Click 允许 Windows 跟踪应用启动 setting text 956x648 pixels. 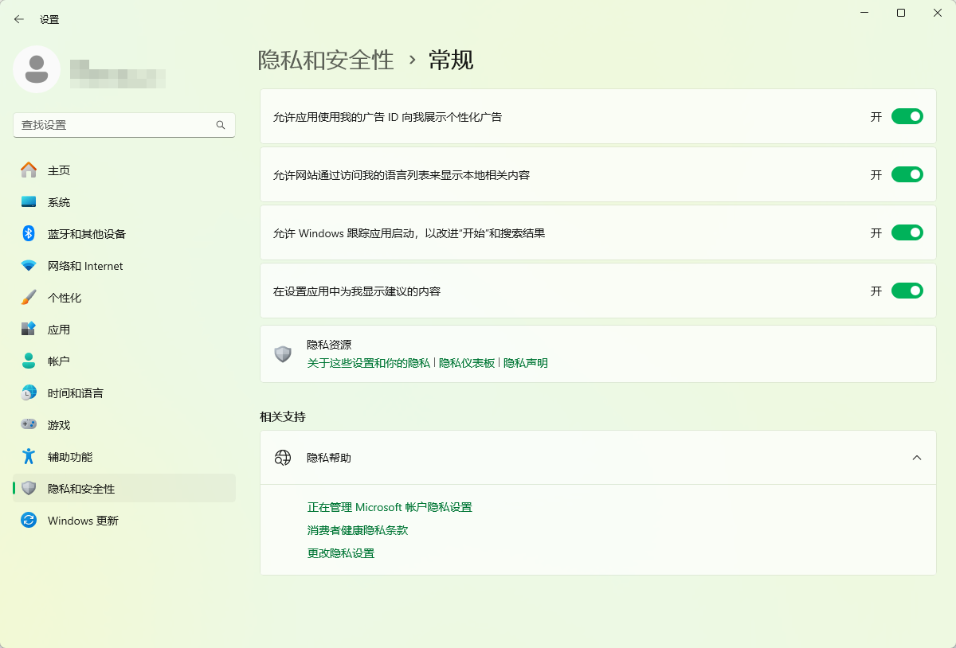point(409,233)
